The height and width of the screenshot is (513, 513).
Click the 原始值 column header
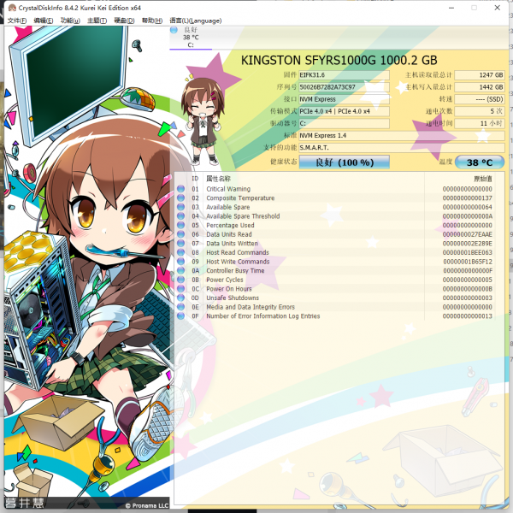483,179
